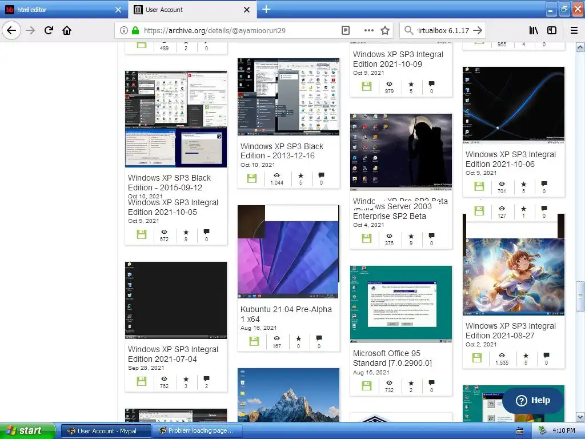Open Microsoft Office 95 Standard link
This screenshot has height=439, width=585.
pyautogui.click(x=392, y=358)
